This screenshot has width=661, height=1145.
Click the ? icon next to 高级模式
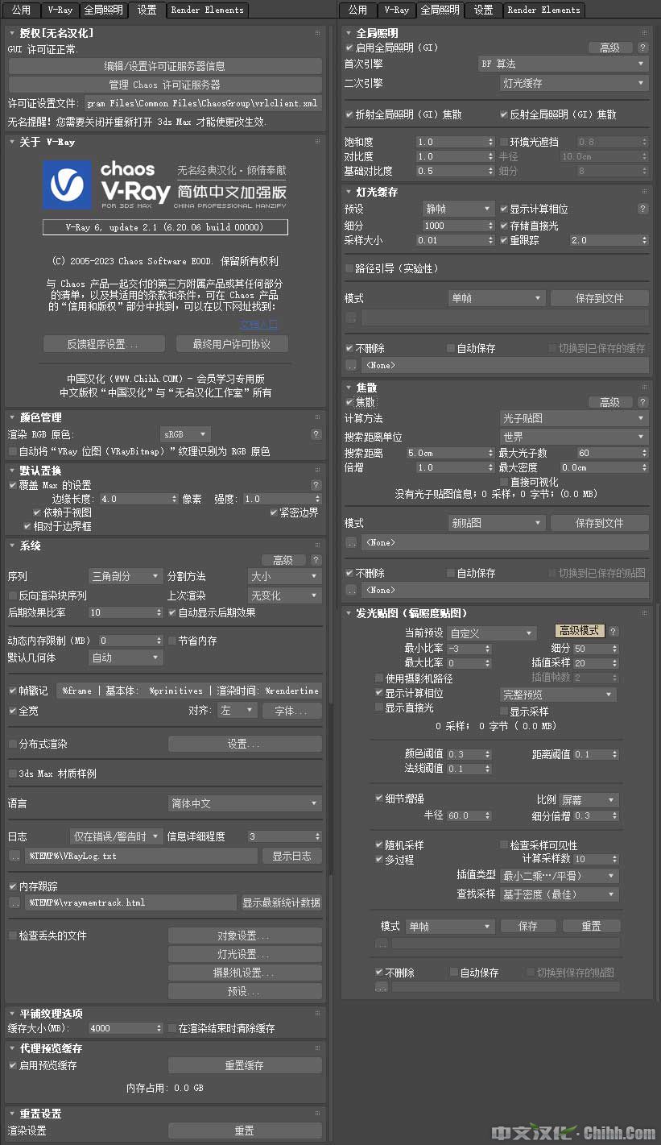point(613,631)
